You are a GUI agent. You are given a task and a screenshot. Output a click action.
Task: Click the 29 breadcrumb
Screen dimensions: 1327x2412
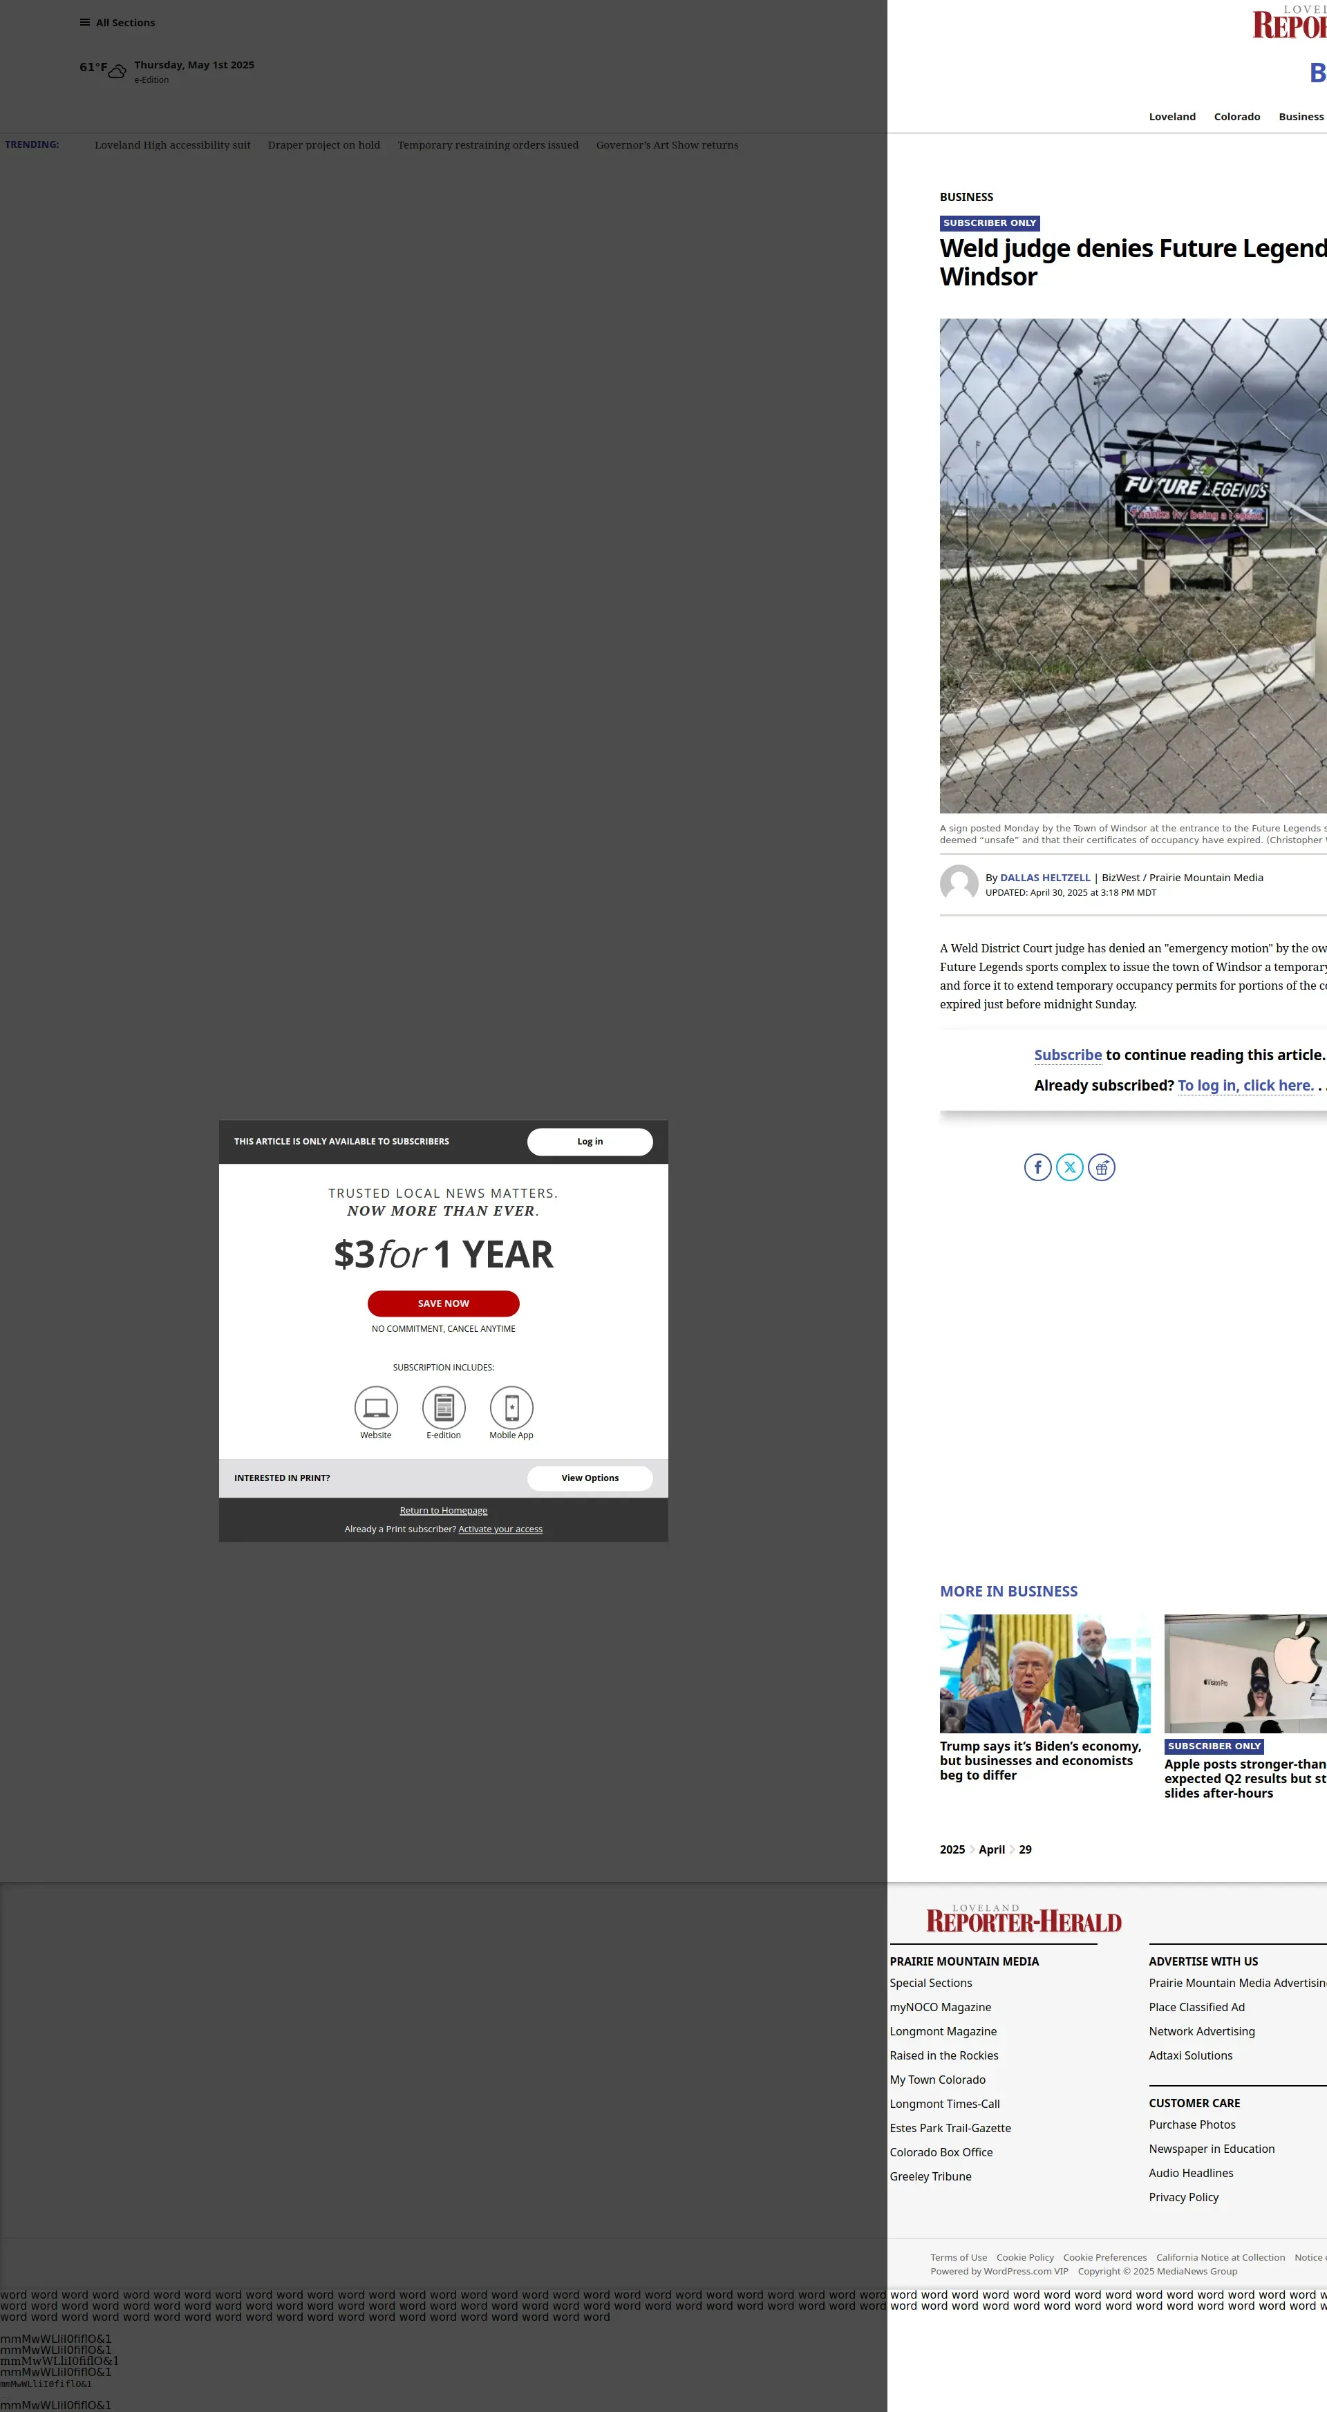click(1026, 1849)
